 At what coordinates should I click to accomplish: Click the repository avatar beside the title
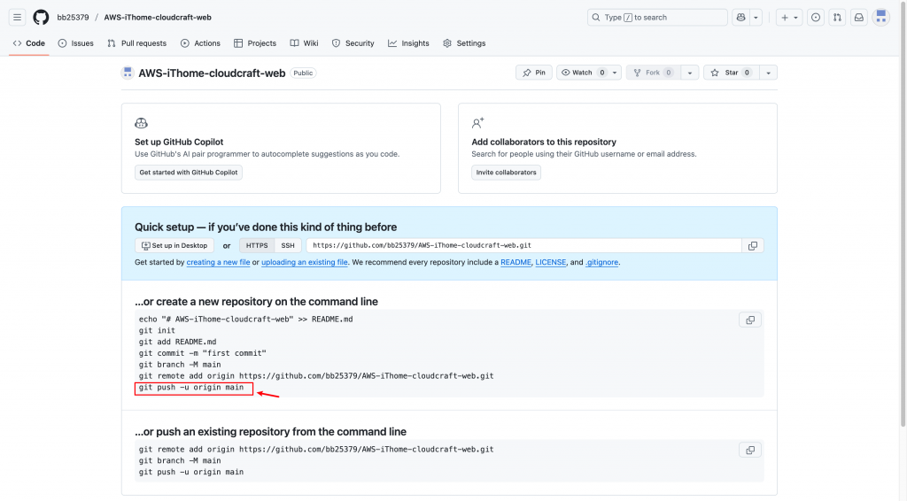click(x=128, y=73)
